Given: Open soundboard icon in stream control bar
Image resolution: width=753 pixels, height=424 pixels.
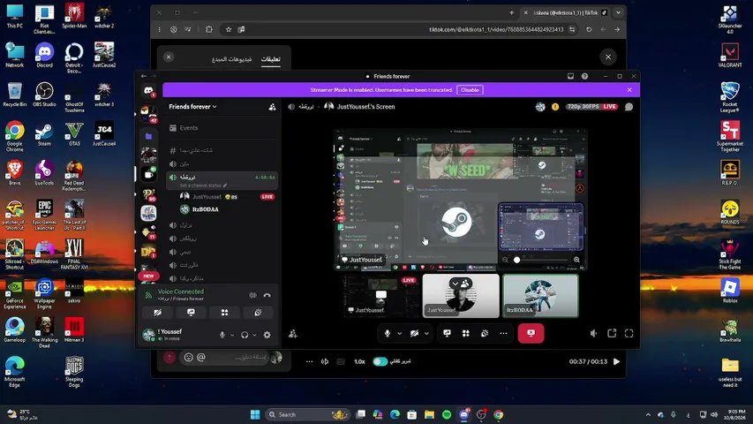Looking at the screenshot, I should 485,333.
